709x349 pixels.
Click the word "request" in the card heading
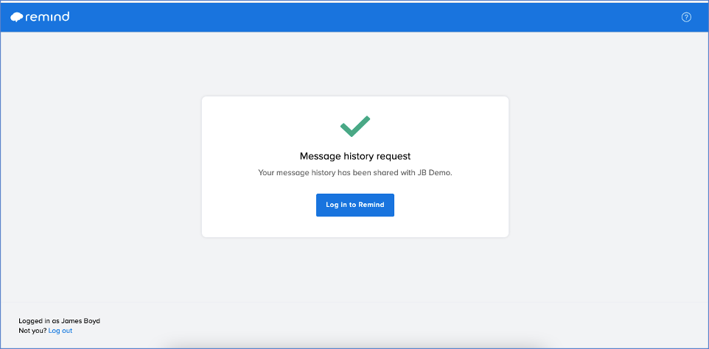click(394, 157)
